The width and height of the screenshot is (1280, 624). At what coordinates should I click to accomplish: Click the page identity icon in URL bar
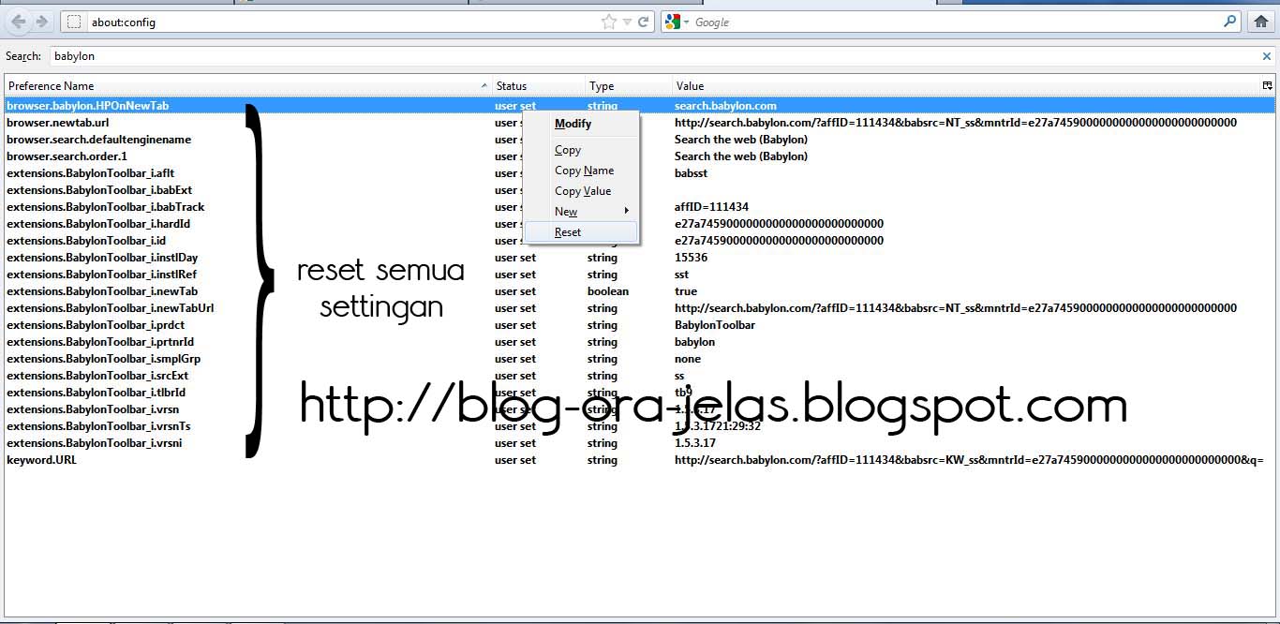tap(75, 22)
